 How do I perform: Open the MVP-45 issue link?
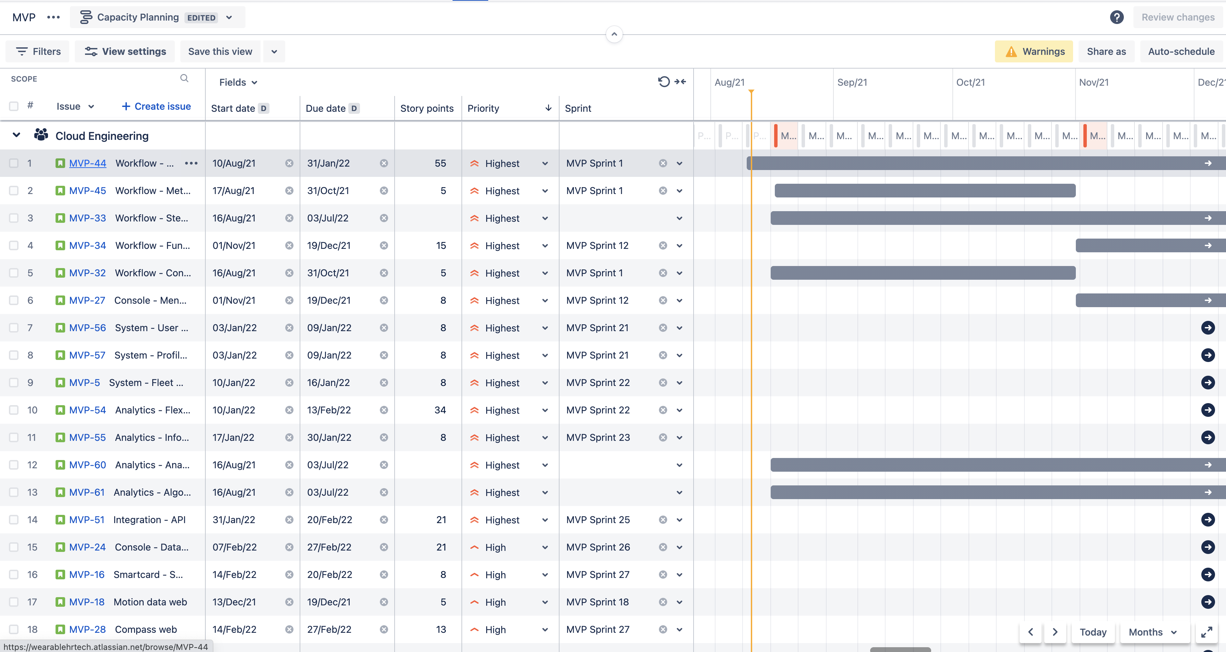(87, 191)
